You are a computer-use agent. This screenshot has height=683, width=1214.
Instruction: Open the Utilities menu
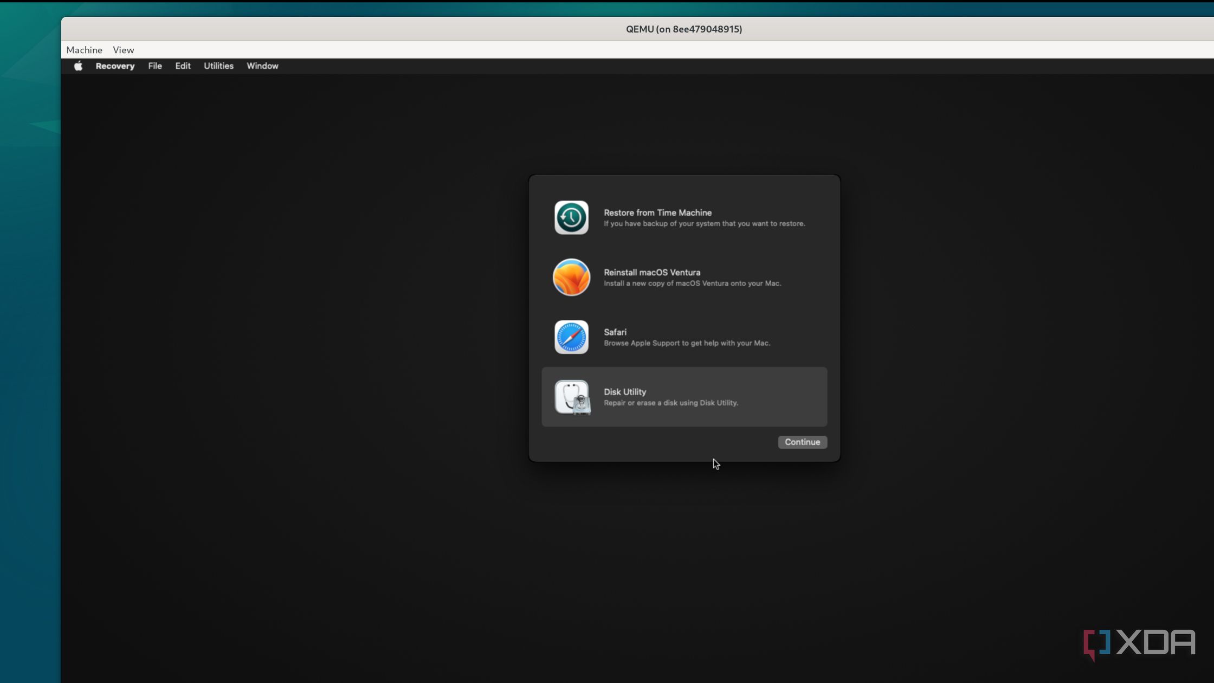[x=218, y=66]
